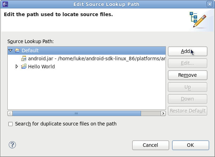Expand the Hello World node
This screenshot has height=157, width=215.
click(x=17, y=67)
